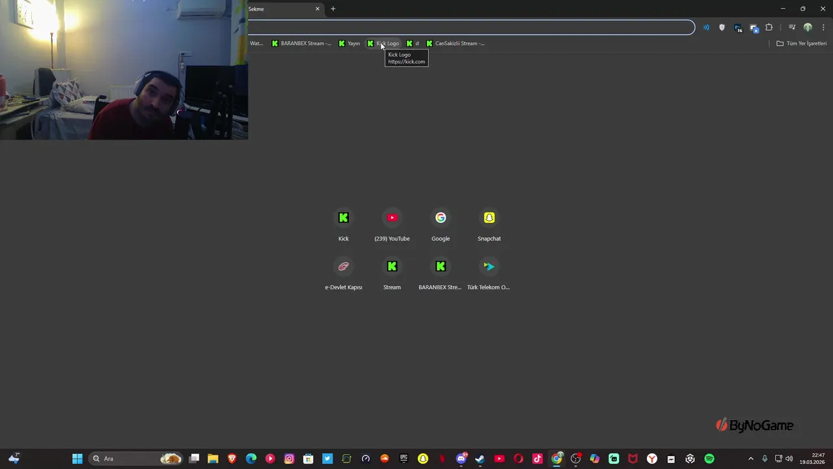Open the Snapchat shortcut tile
The height and width of the screenshot is (469, 833).
(x=489, y=225)
